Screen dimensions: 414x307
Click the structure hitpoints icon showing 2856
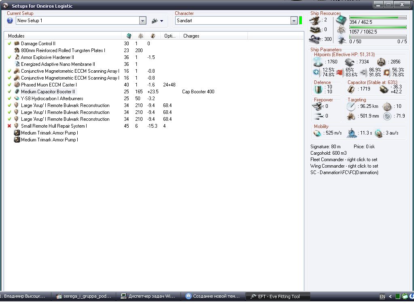coord(381,62)
